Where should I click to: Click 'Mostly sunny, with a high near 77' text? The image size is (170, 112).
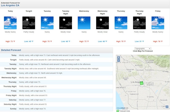tap(32, 100)
